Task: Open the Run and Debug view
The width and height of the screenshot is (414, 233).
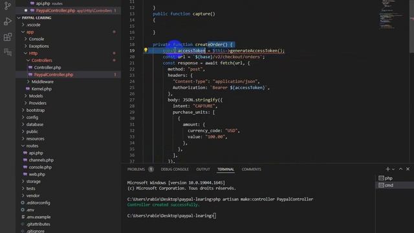Action: pyautogui.click(x=8, y=21)
